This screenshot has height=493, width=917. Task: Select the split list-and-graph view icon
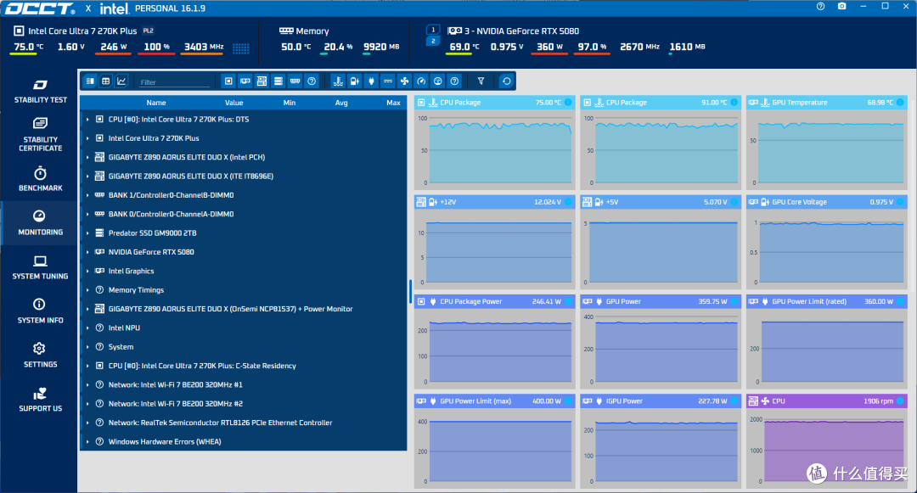(90, 81)
